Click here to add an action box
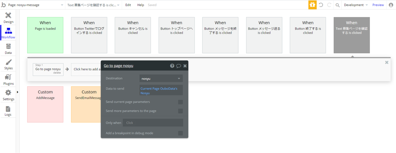The height and width of the screenshot is (153, 396). coord(86,69)
